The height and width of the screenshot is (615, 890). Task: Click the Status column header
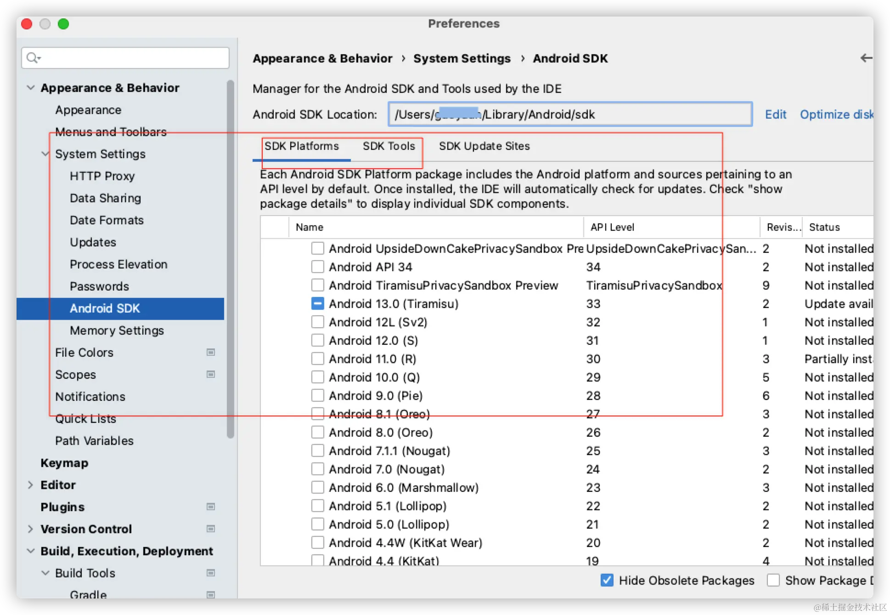(x=838, y=227)
